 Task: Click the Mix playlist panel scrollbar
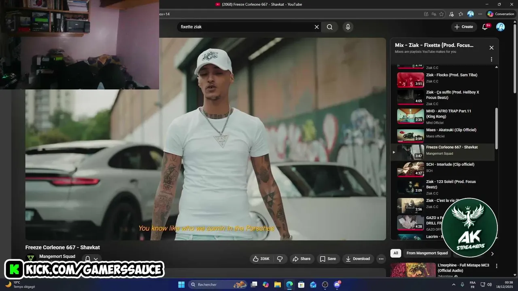click(497, 129)
